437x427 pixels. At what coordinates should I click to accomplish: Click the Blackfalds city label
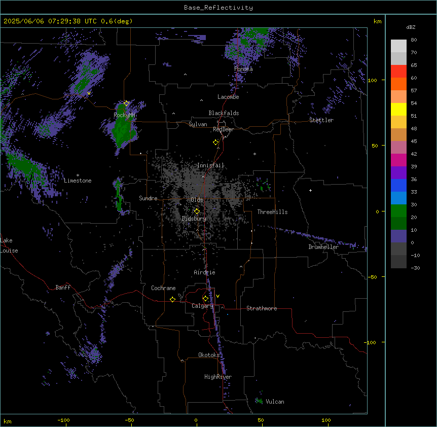[x=224, y=113]
